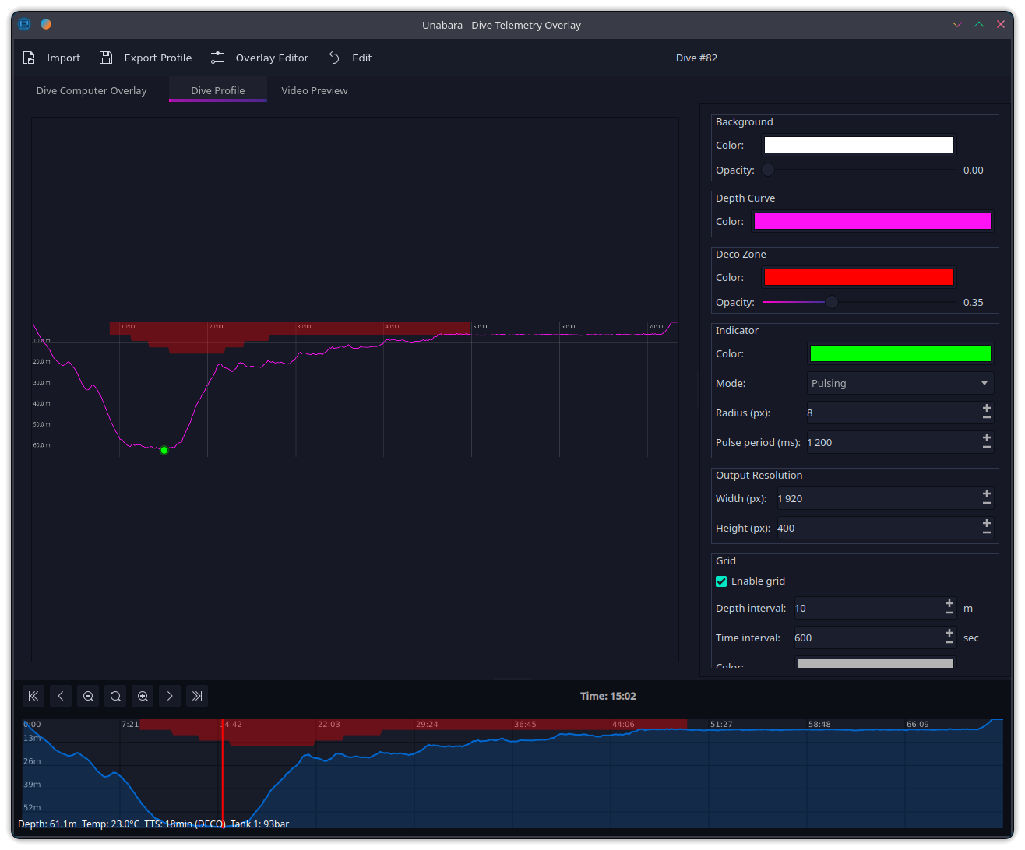Click Export Profile in the toolbar
The height and width of the screenshot is (850, 1025).
[x=146, y=58]
